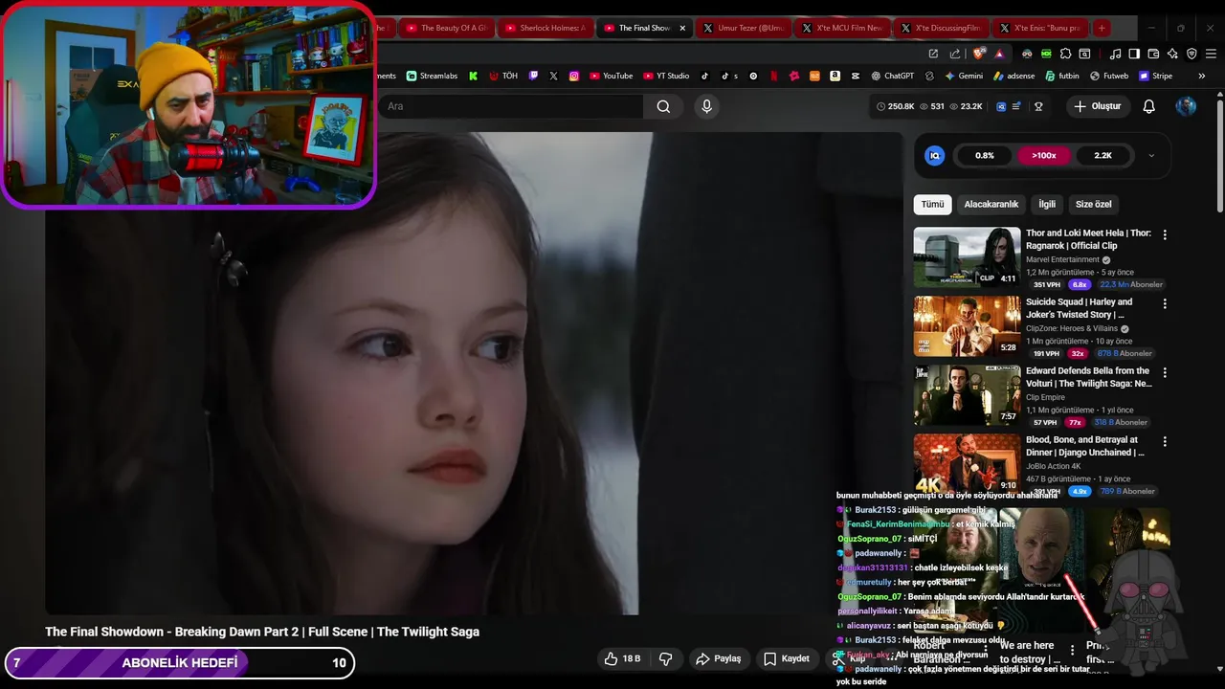This screenshot has width=1225, height=689.
Task: Open the Amazon bookmark icon
Action: pyautogui.click(x=835, y=76)
